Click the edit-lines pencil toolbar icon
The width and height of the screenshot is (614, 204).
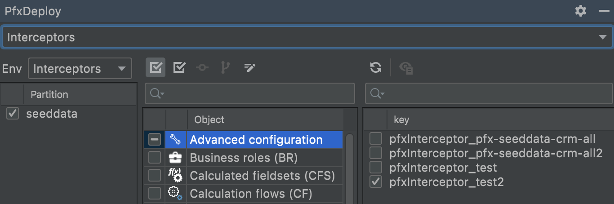pyautogui.click(x=249, y=68)
